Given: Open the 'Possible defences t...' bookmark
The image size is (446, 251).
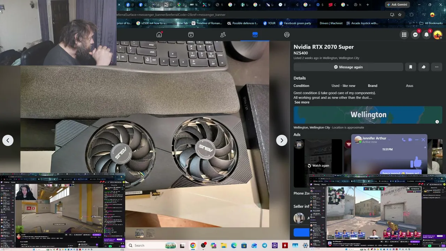Looking at the screenshot, I should point(243,23).
